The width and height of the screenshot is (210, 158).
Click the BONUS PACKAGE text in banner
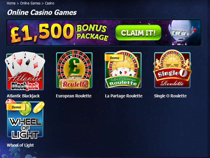coord(92,32)
